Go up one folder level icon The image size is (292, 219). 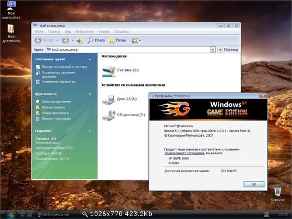click(79, 40)
